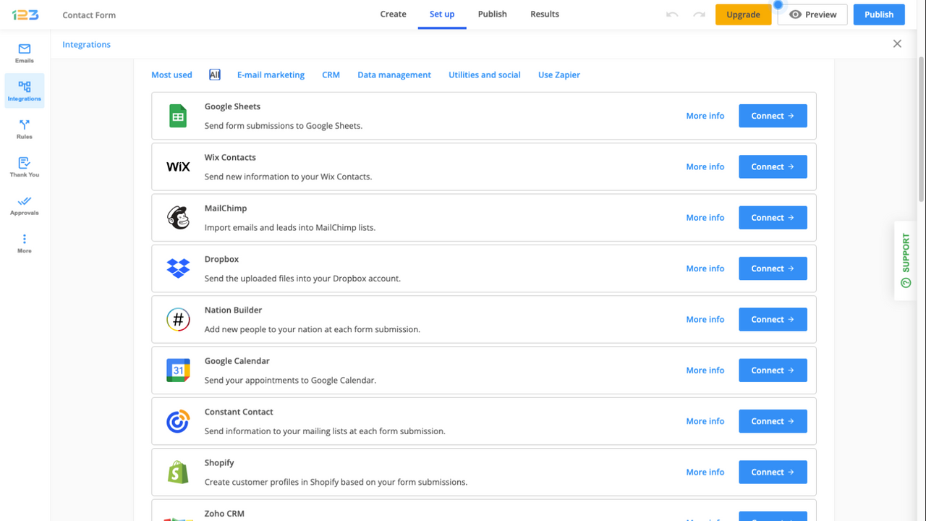926x521 pixels.
Task: Click the Integrations breadcrumb link
Action: pyautogui.click(x=87, y=44)
